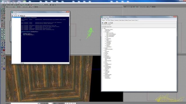Viewport: 186px width, 104px height.
Task: Click the command line input field
Action: point(24,103)
